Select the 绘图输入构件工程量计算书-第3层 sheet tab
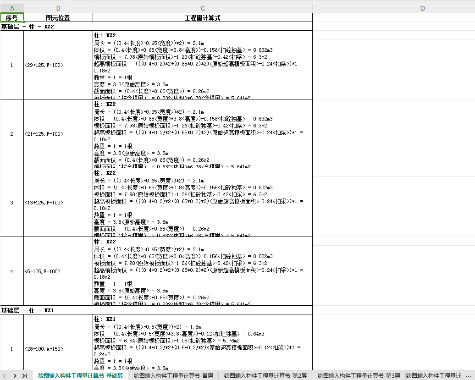Image resolution: width=475 pixels, height=380 pixels. 359,376
